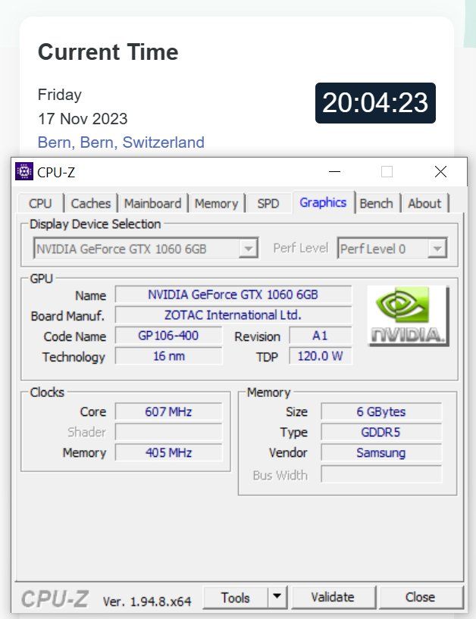Click the Samsung vendor value
Image resolution: width=476 pixels, height=619 pixels.
(381, 452)
